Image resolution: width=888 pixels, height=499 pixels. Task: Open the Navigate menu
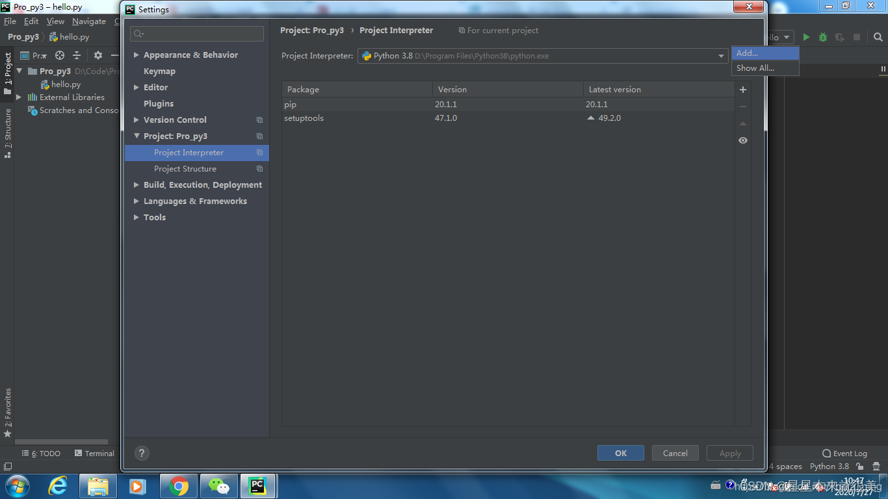tap(89, 21)
